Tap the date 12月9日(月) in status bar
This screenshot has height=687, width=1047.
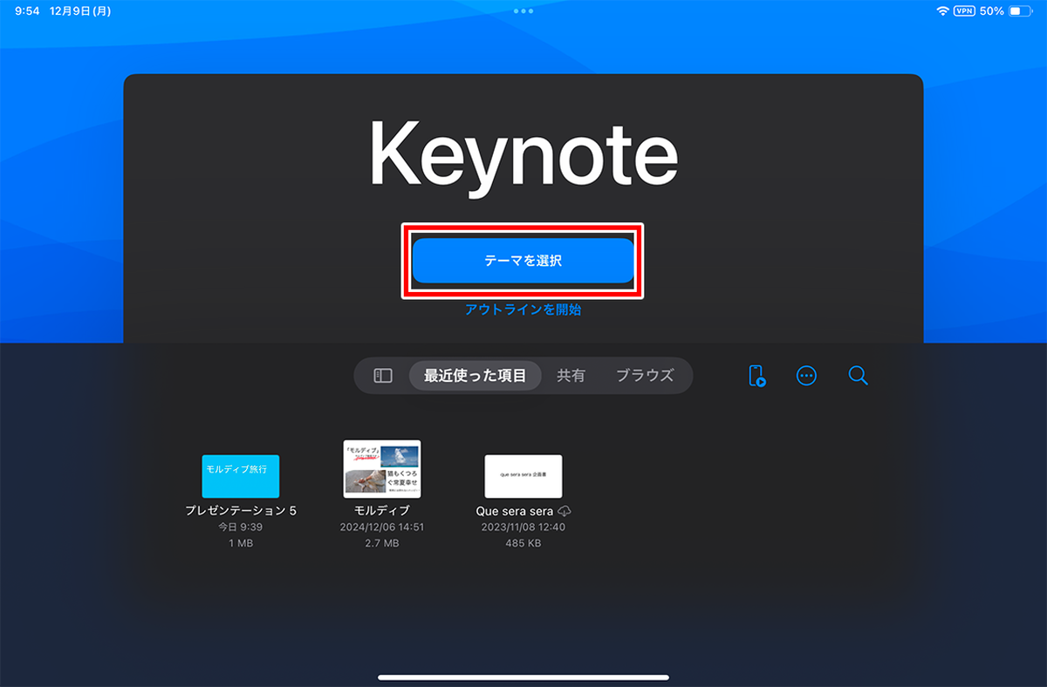point(80,11)
